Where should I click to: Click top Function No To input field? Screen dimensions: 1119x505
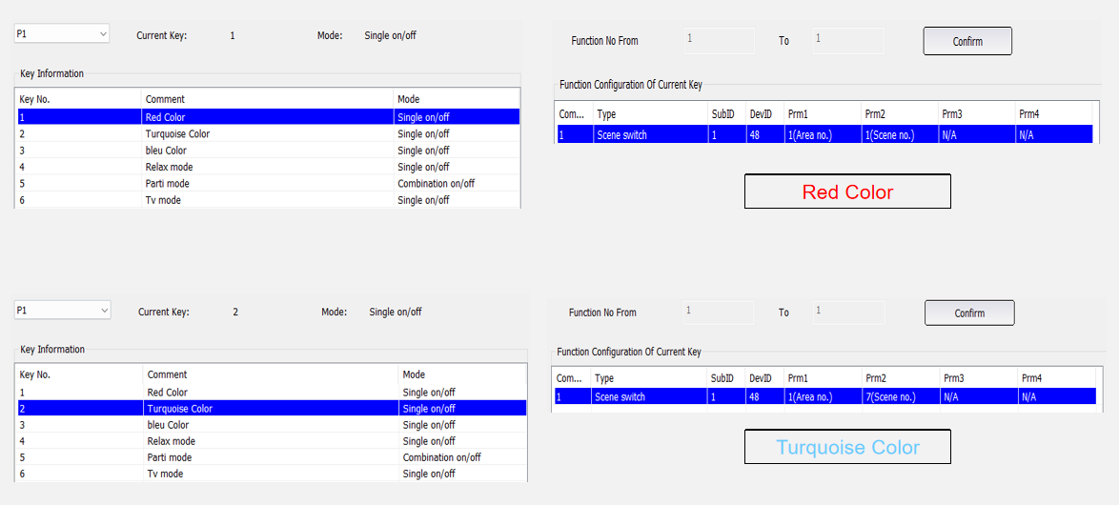(x=848, y=41)
